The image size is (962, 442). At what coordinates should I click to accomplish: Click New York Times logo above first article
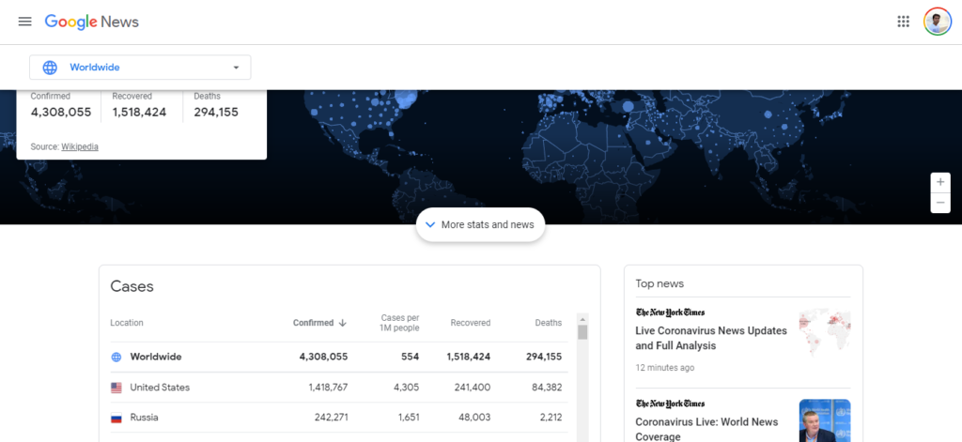[670, 312]
